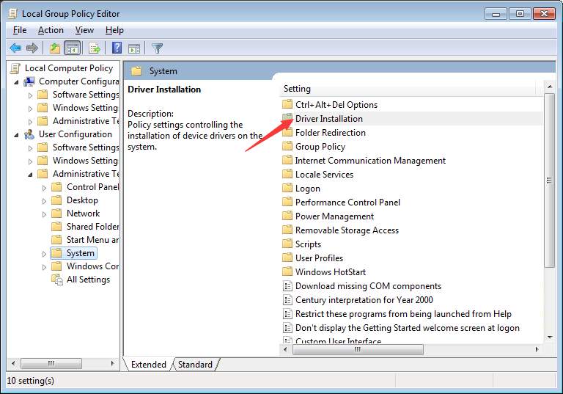Expand Software Settings under User Configuration
The image size is (563, 394).
(x=30, y=148)
